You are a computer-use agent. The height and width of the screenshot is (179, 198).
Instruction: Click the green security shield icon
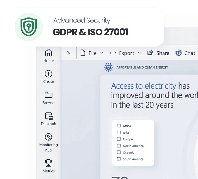click(x=29, y=27)
